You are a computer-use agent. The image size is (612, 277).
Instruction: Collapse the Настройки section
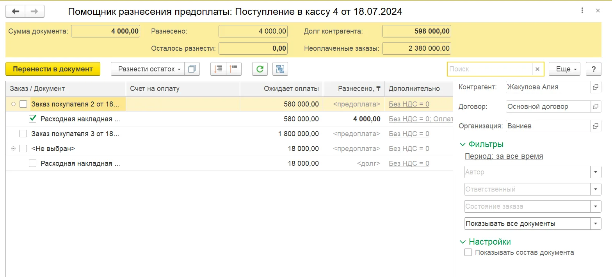[463, 242]
